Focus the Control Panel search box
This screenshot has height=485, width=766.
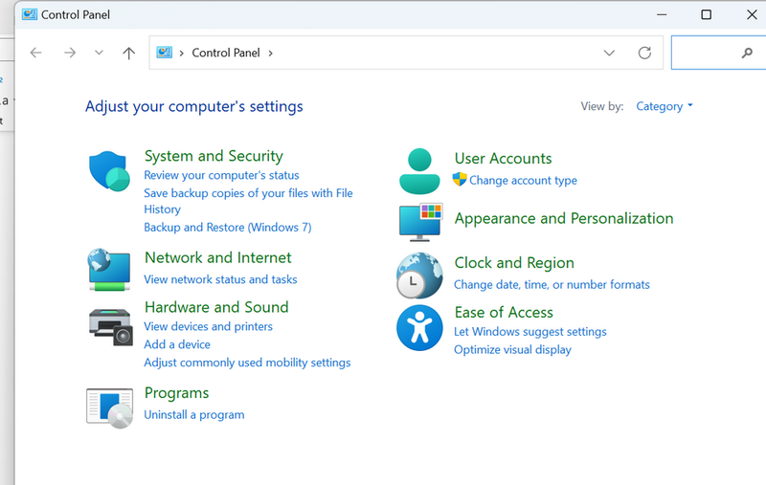tap(718, 53)
